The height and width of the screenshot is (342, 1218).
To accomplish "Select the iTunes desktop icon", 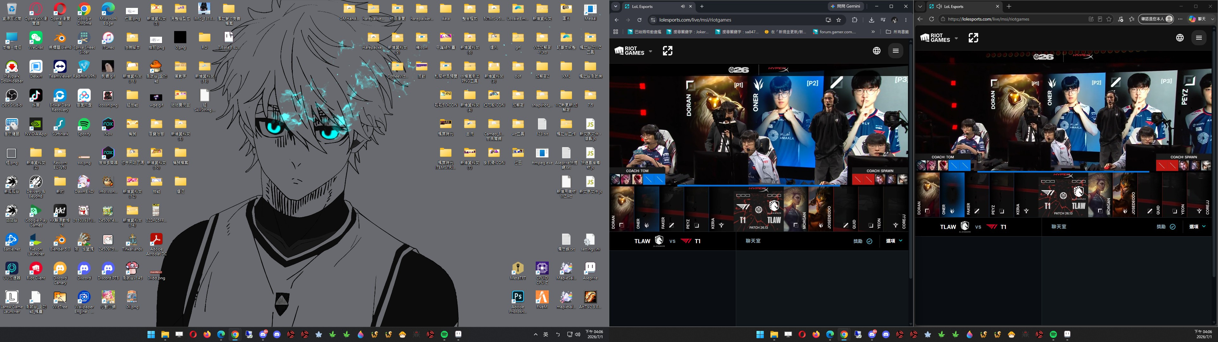I will pyautogui.click(x=108, y=40).
